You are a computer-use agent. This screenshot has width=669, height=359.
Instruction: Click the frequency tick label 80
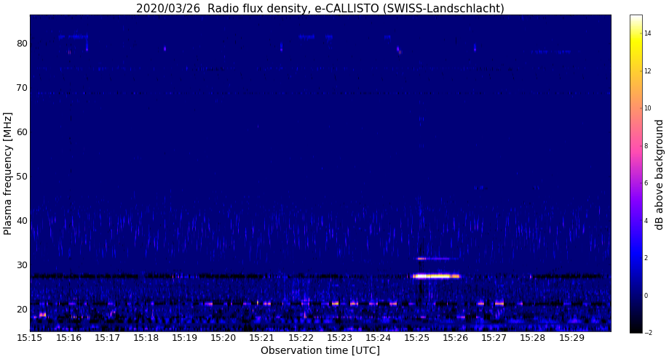22,44
